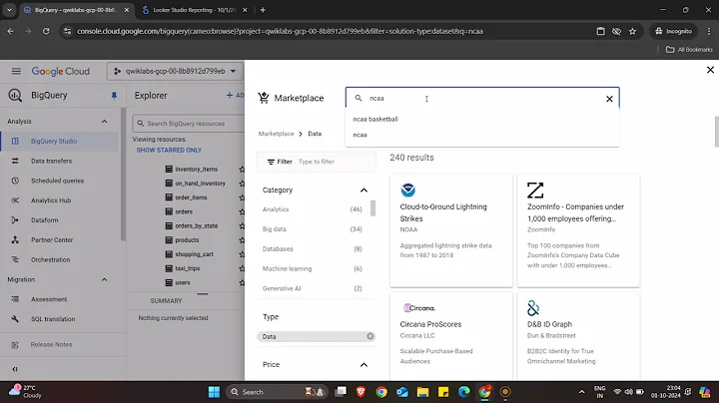Close the Marketplace panel
The height and width of the screenshot is (403, 719).
710,70
